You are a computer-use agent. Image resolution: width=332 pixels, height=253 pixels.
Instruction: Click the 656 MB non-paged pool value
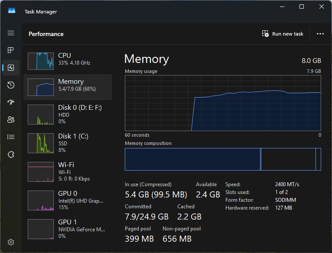[177, 239]
